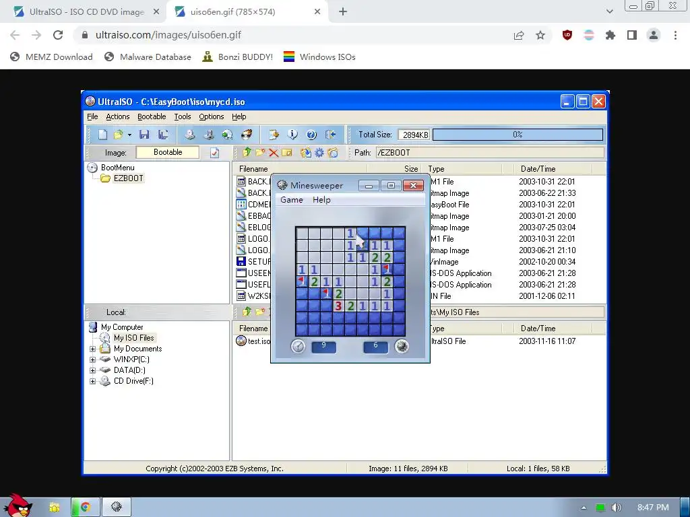Open the Game menu in Minesweeper
Screen dimensions: 690x517
tap(292, 199)
